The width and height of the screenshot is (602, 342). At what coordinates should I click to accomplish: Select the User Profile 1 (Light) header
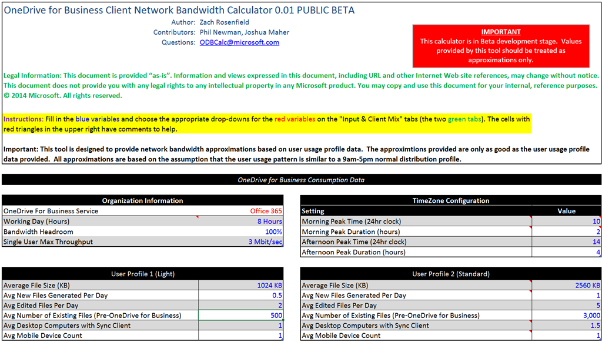(x=143, y=274)
